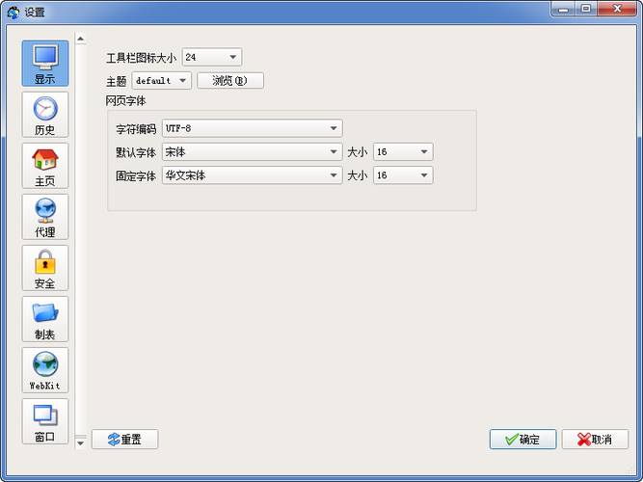Expand the 工具栏图标大小 dropdown showing 24
This screenshot has width=643, height=482.
pos(212,57)
